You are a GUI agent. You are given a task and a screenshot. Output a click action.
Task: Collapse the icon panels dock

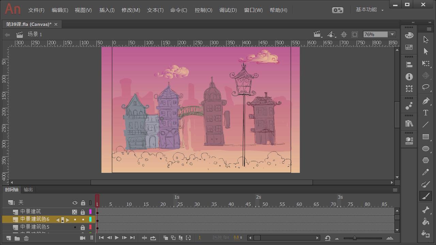tap(413, 22)
